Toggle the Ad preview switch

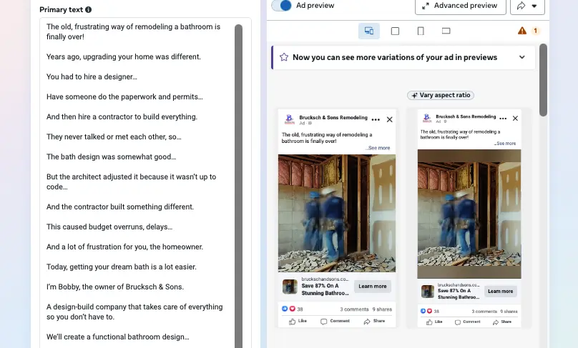tap(282, 6)
